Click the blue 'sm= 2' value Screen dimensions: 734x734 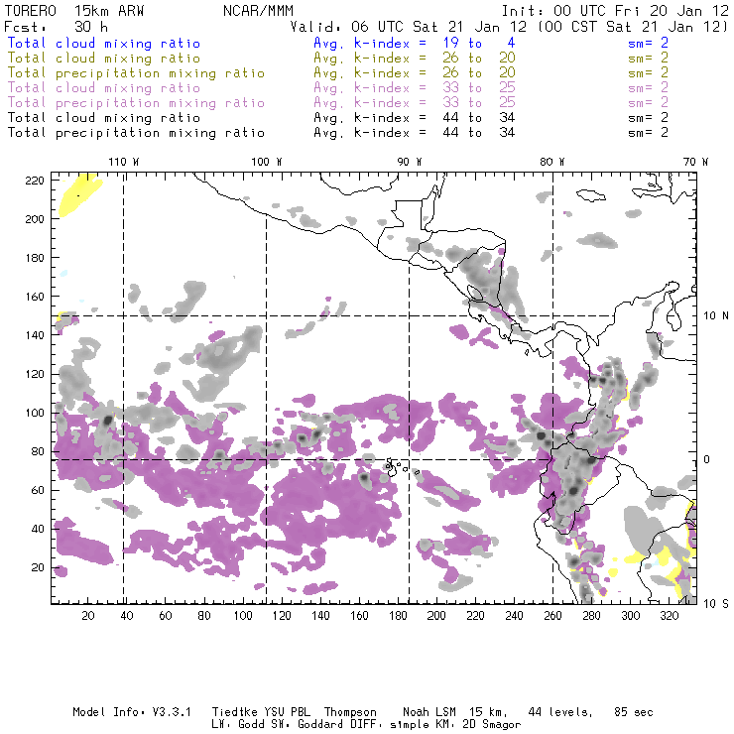[x=648, y=43]
